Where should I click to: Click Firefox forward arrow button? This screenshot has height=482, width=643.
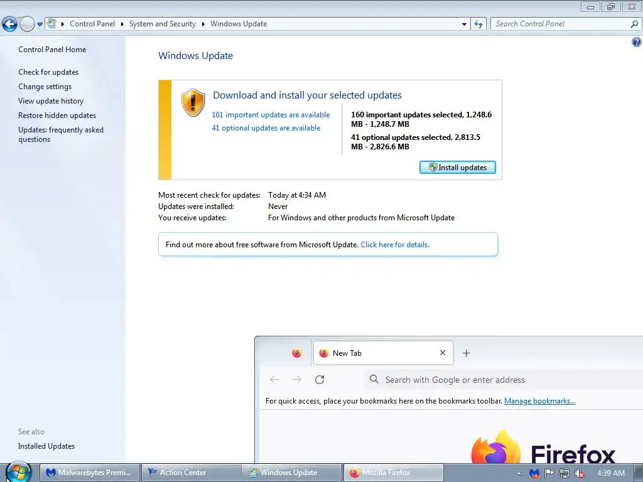(x=297, y=380)
